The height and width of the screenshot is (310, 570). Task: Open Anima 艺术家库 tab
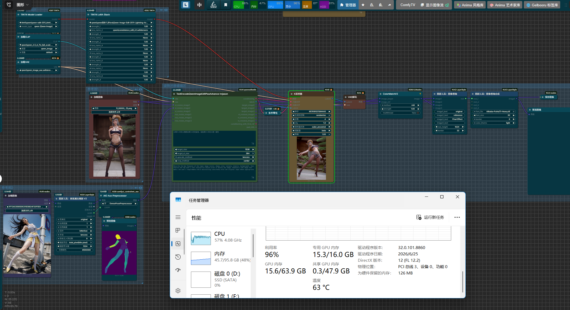click(504, 5)
